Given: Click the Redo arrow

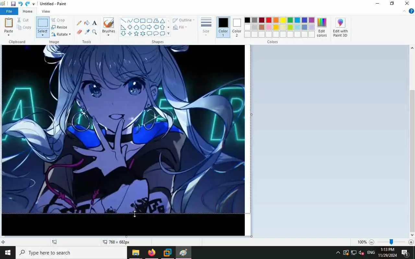Looking at the screenshot, I should coord(27,4).
